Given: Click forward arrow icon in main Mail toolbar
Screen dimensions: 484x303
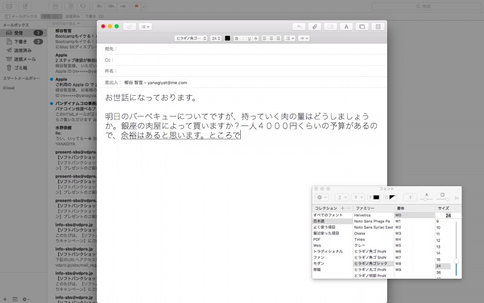Looking at the screenshot, I should (123, 6).
